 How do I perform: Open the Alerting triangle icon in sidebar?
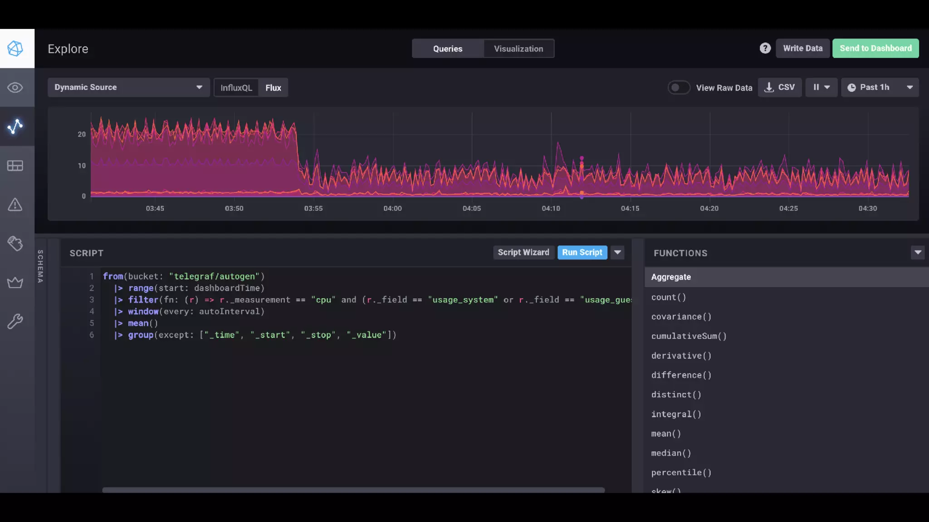click(x=15, y=205)
